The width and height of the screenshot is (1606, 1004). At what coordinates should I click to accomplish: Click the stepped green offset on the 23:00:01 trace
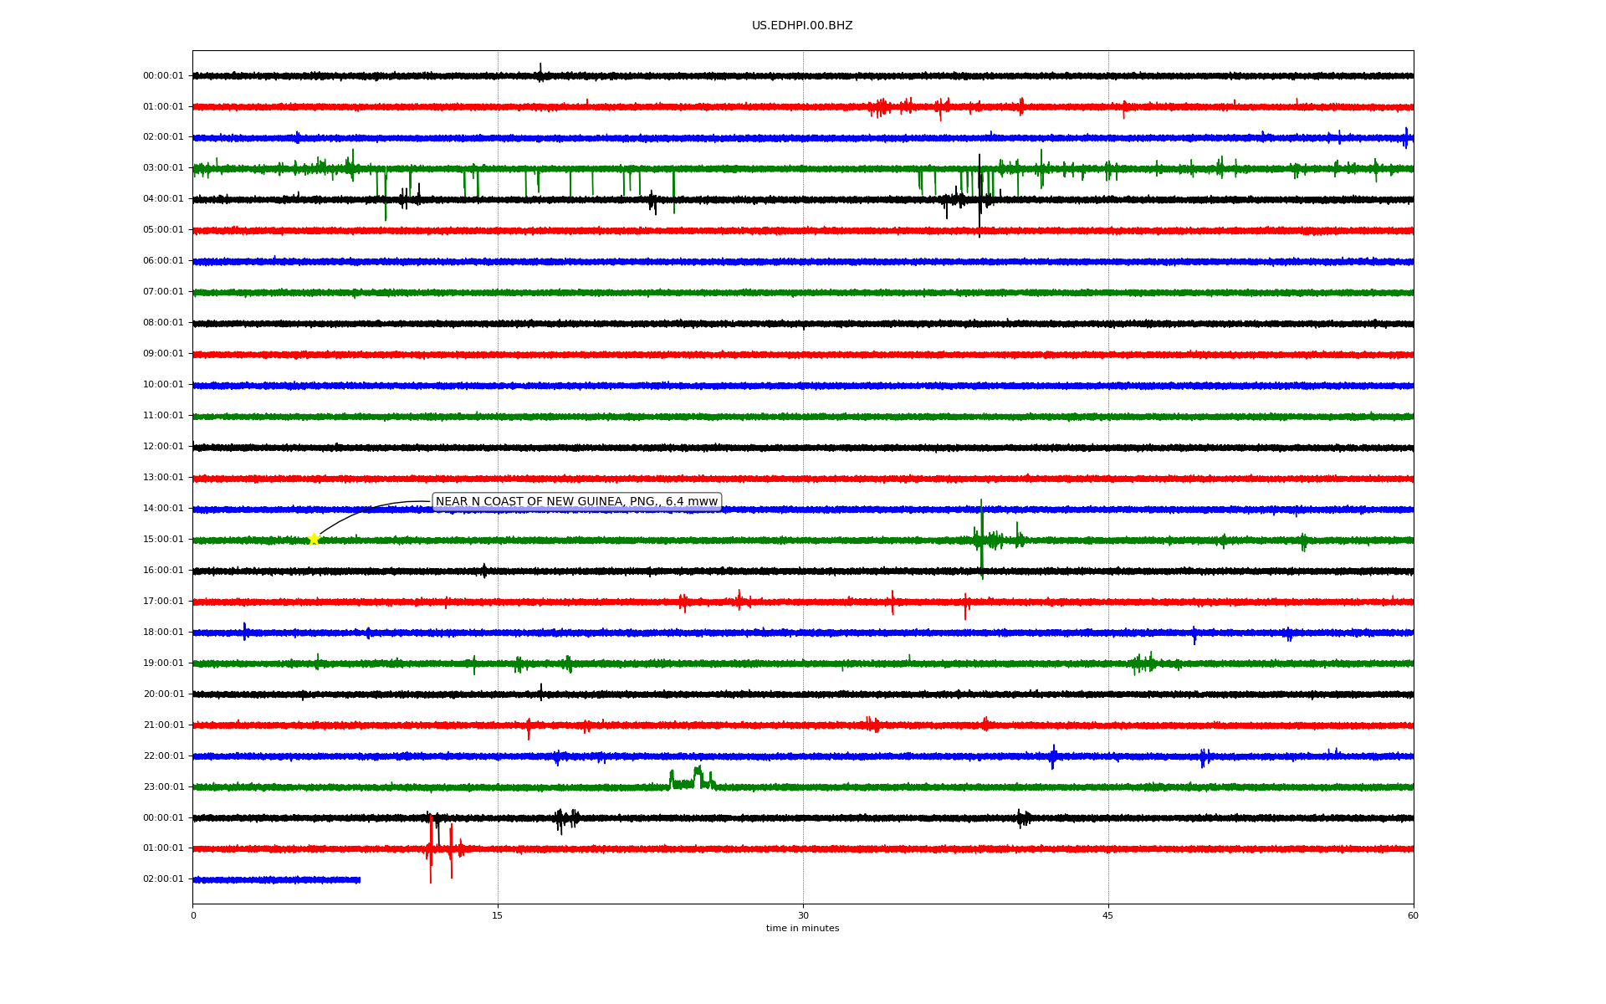click(x=692, y=779)
